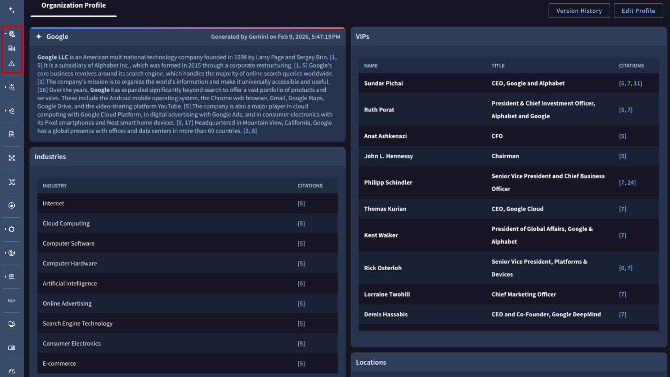Image resolution: width=670 pixels, height=377 pixels.
Task: Open the document page sidebar icon
Action: coord(12,134)
